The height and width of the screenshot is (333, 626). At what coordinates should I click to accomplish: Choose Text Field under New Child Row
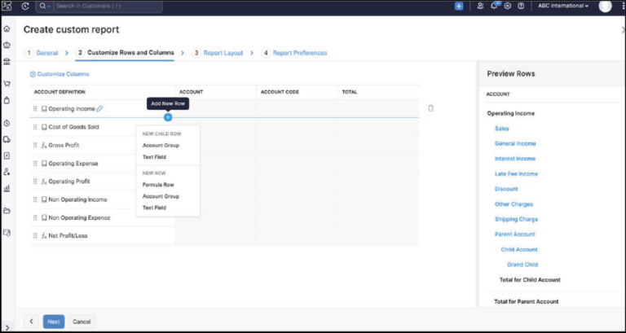point(154,157)
